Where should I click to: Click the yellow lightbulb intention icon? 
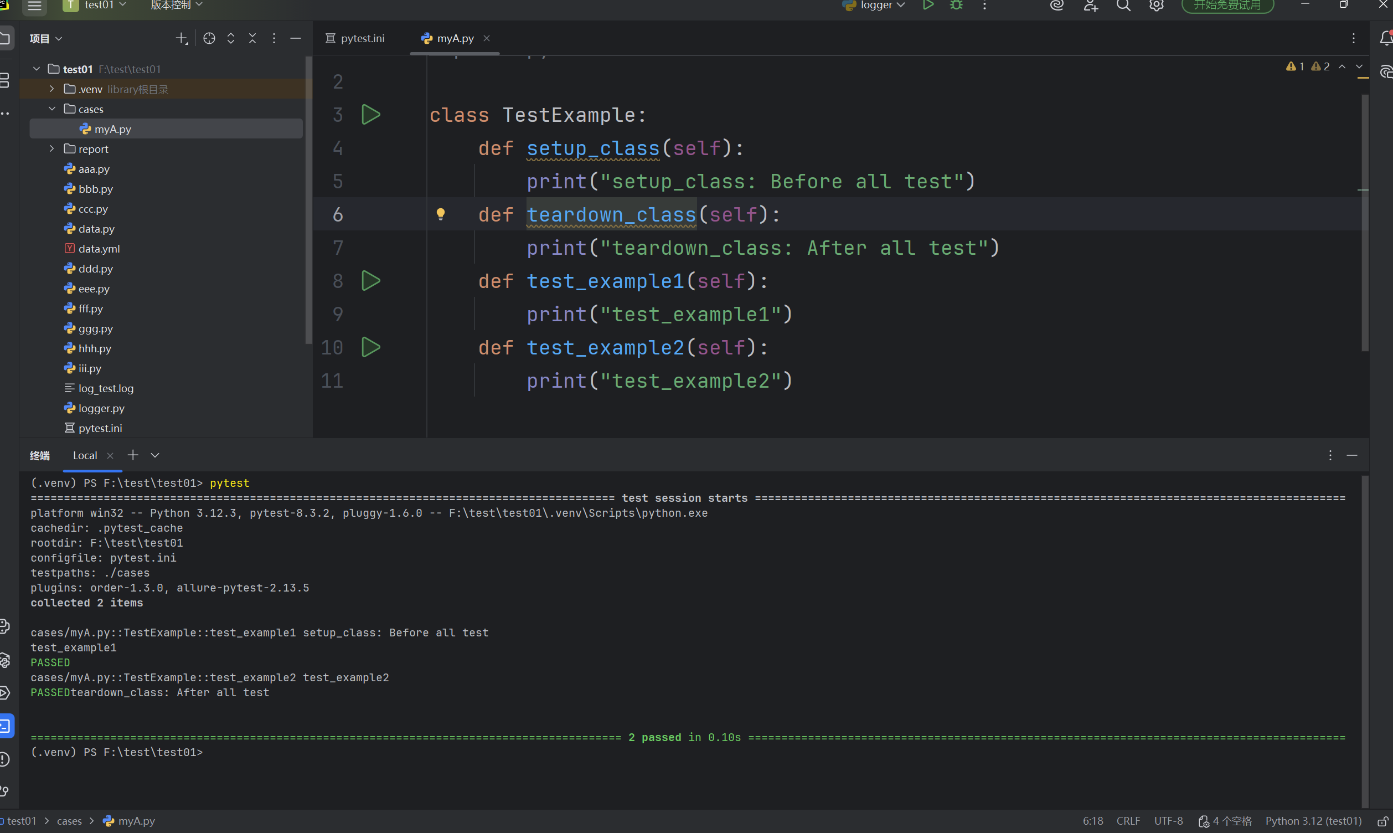coord(440,214)
